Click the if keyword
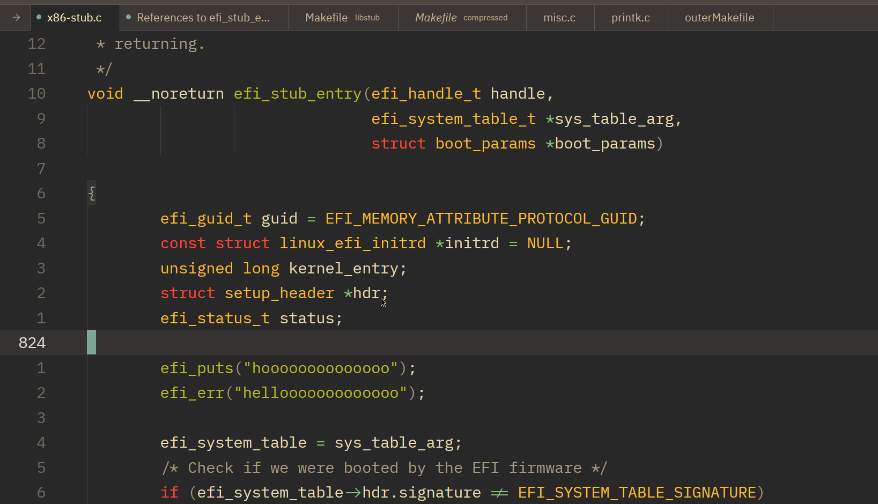The height and width of the screenshot is (504, 878). (x=169, y=493)
